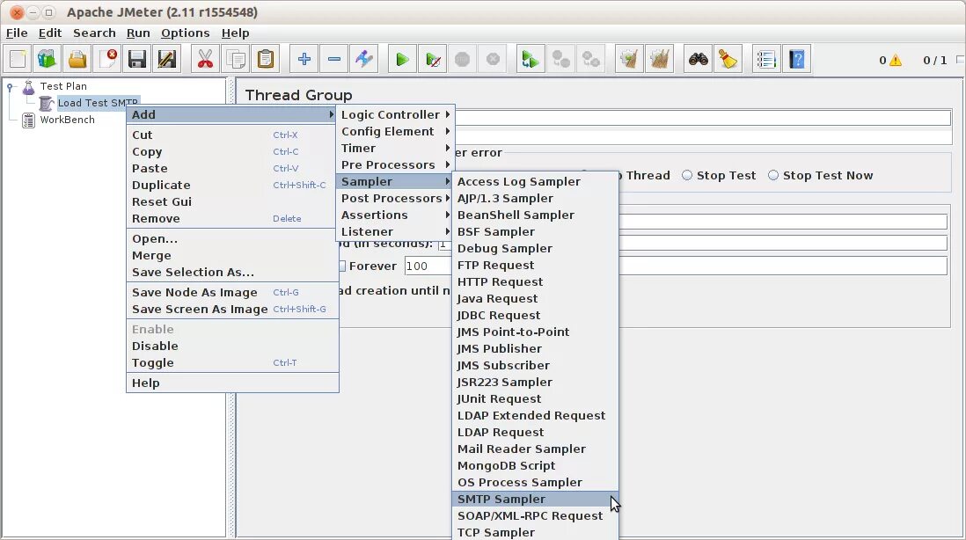Click the Toggle element toolbar icon
Viewport: 966px width, 540px height.
[364, 60]
